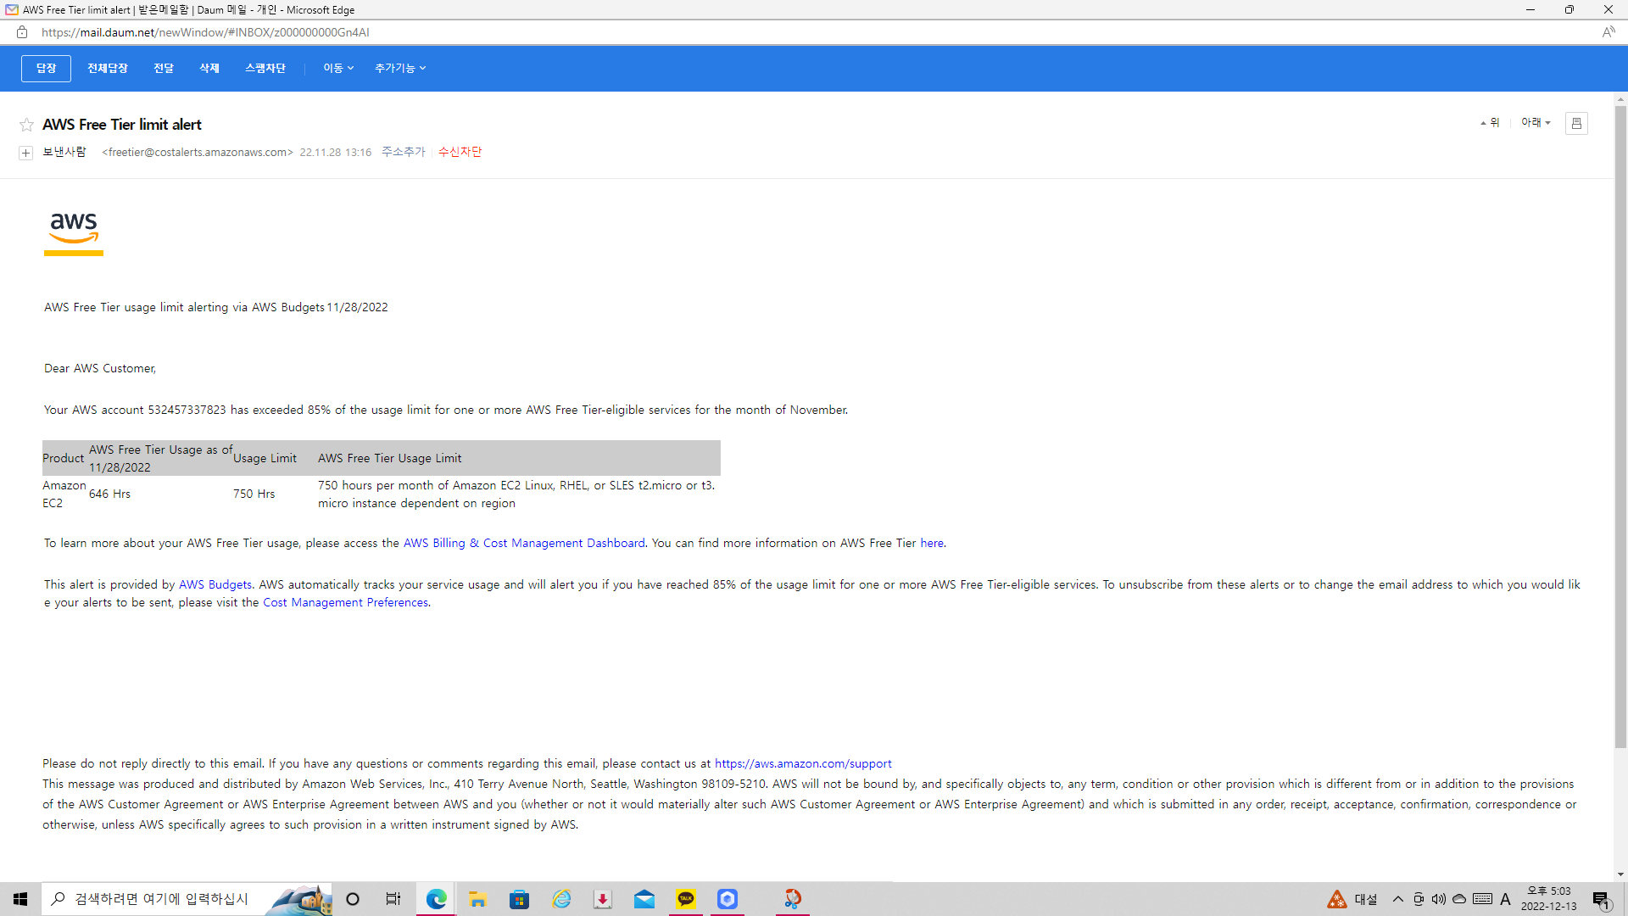
Task: Click the browser address bar URL
Action: click(205, 32)
